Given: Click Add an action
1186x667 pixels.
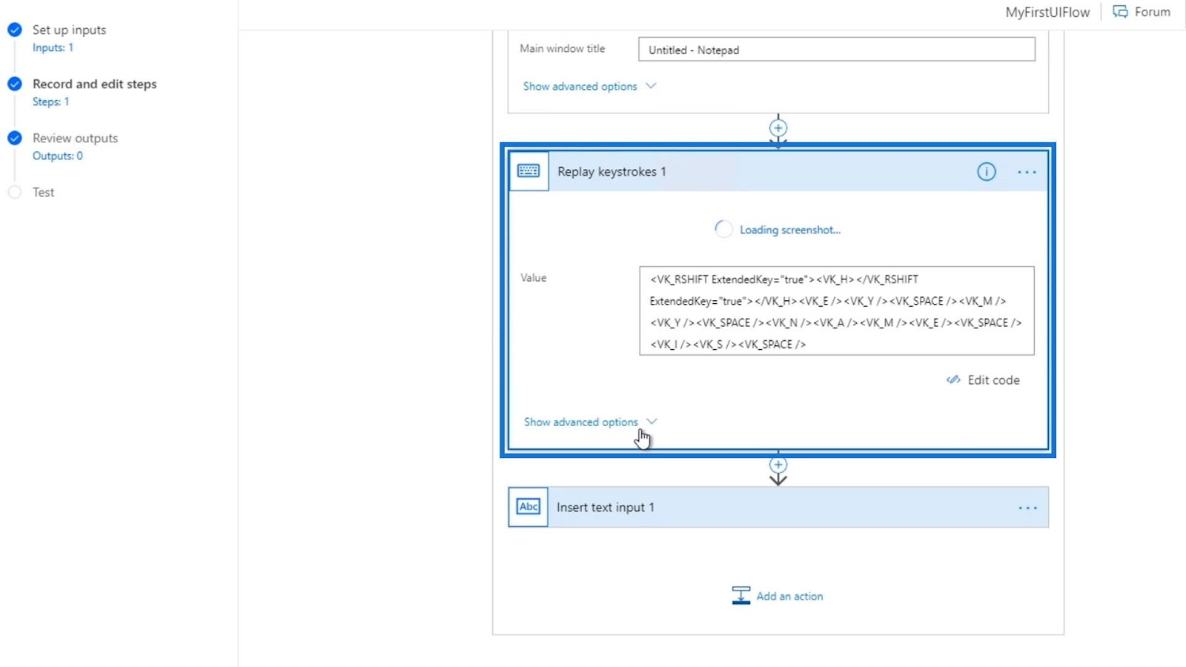Looking at the screenshot, I should click(789, 596).
